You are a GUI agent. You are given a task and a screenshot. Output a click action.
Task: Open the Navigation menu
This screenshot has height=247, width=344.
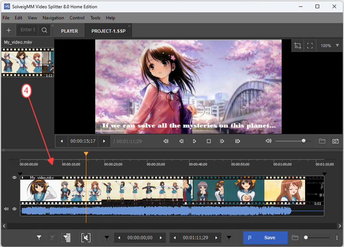tap(53, 18)
